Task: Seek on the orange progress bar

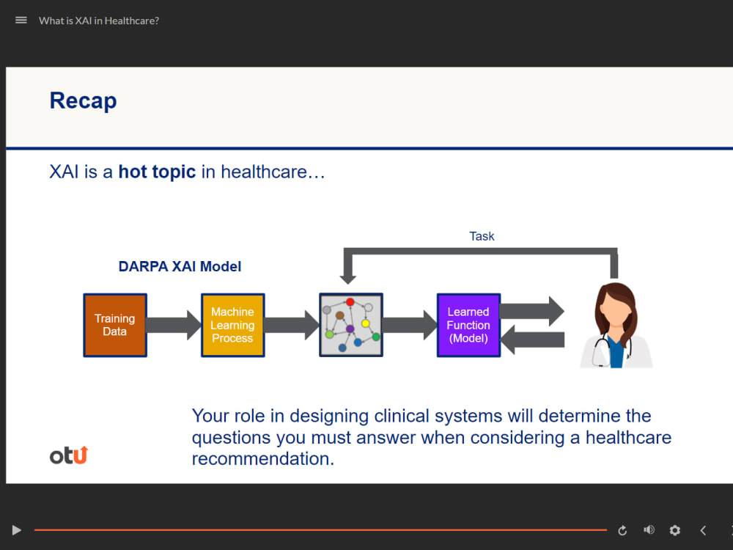Action: 321,530
